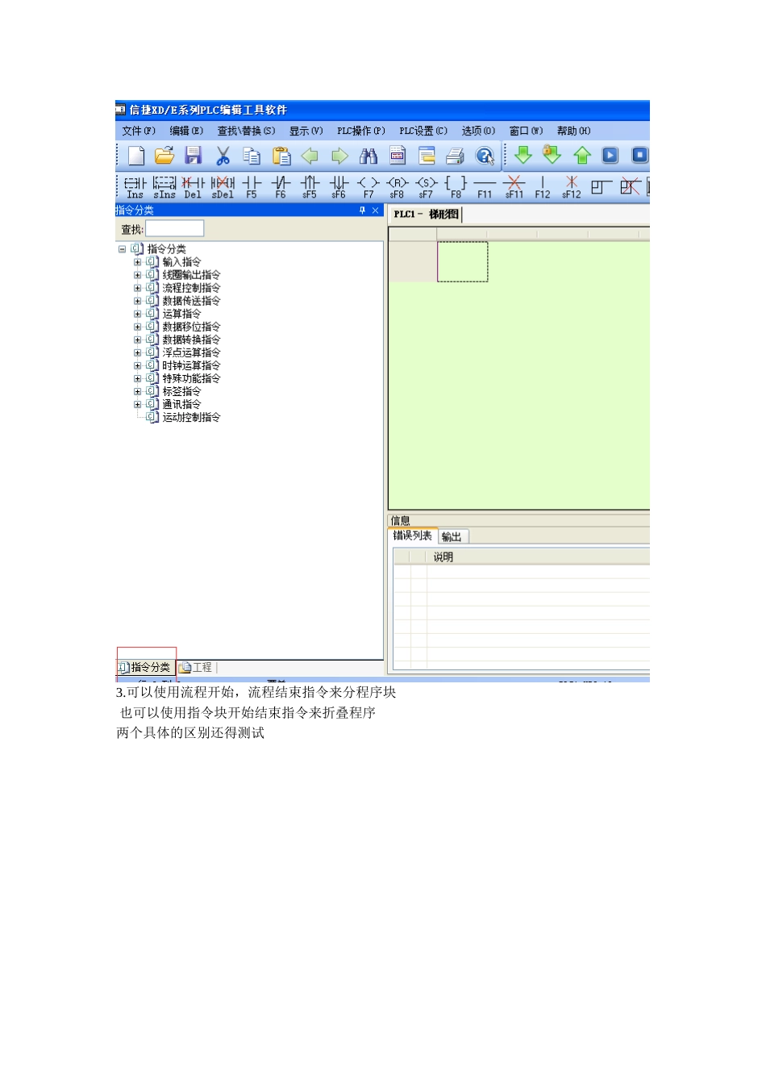Expand the 线圈输出指令 node
This screenshot has height=1084, width=766.
137,275
